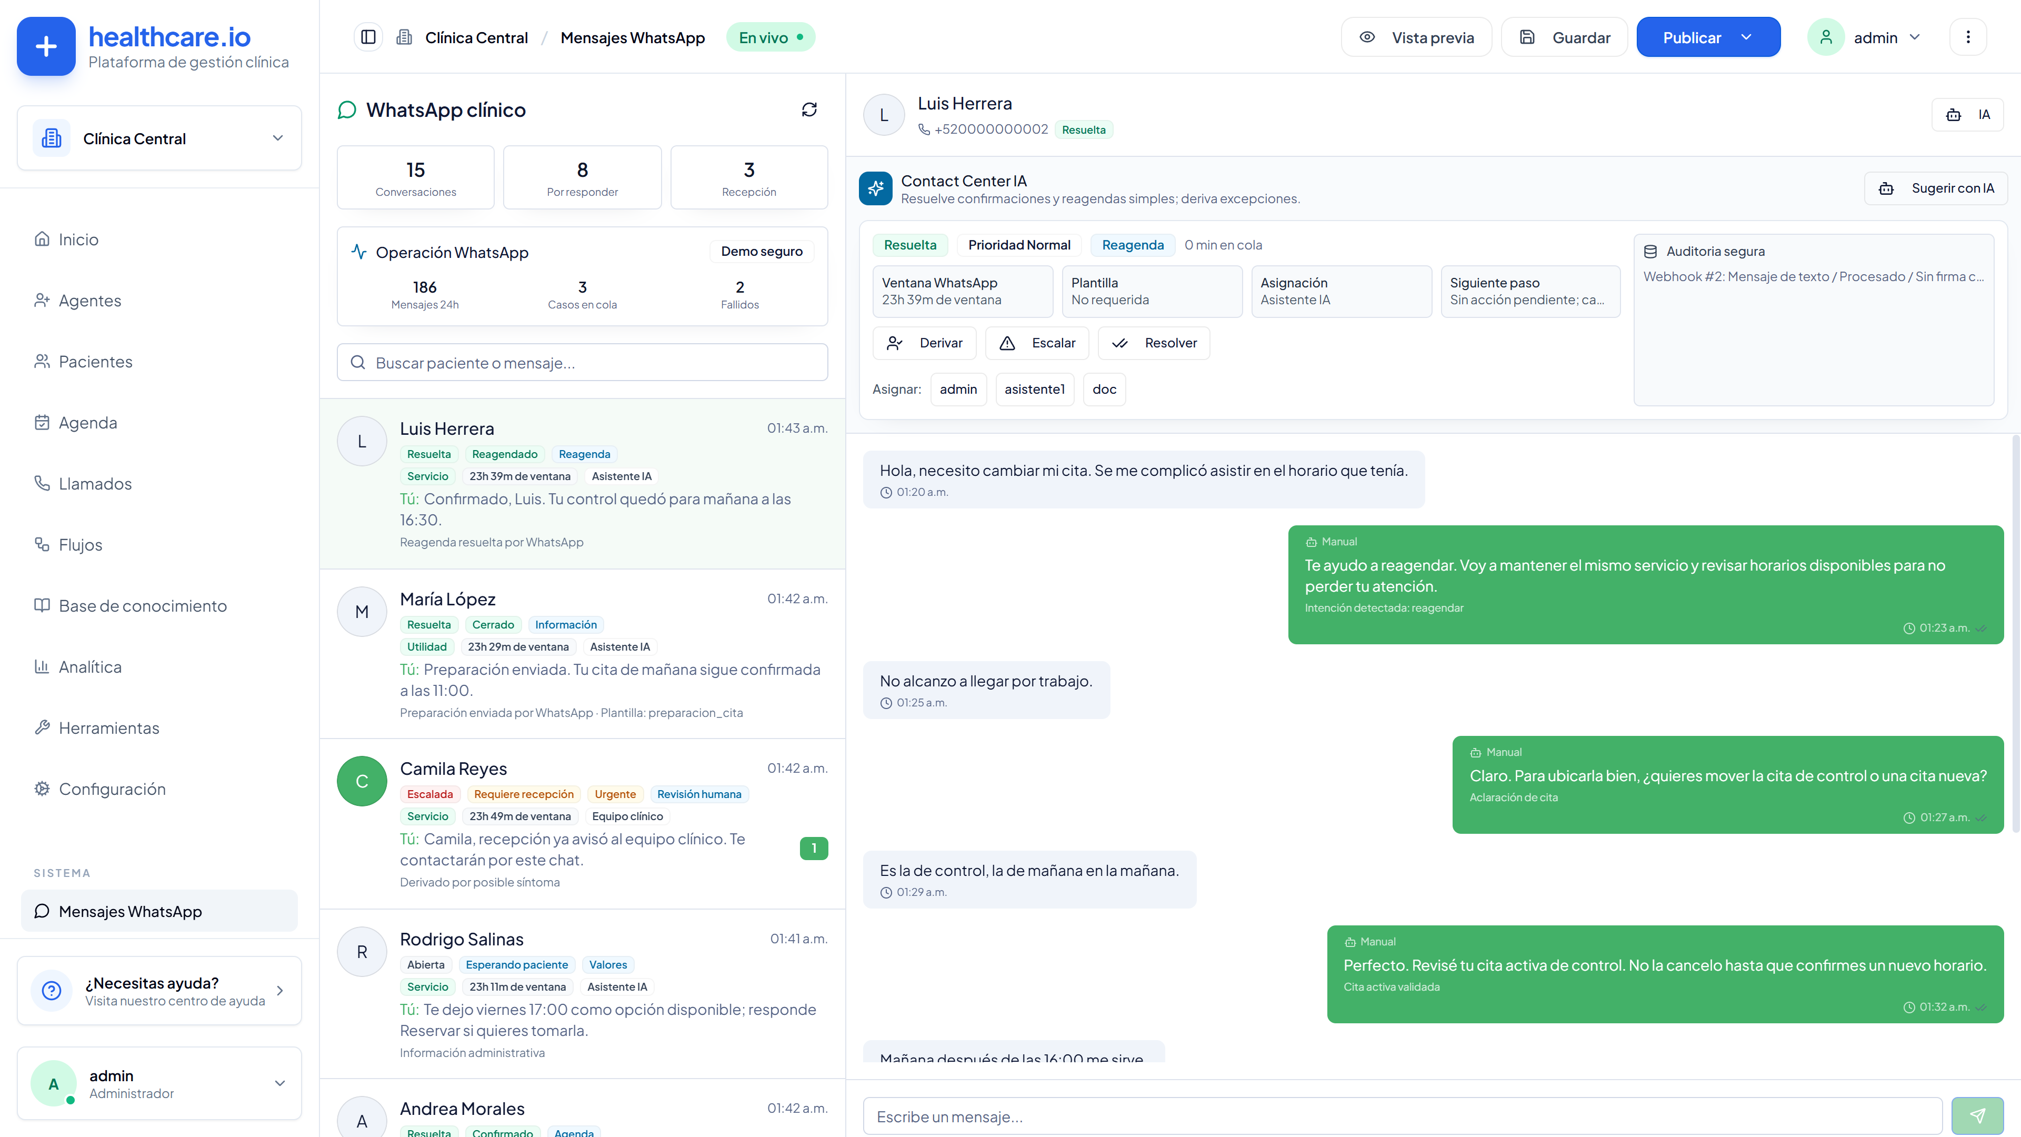
Task: Click María López M avatar
Action: pos(362,611)
